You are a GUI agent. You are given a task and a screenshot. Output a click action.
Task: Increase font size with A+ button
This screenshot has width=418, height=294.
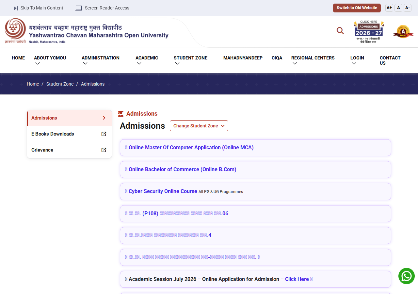click(x=389, y=8)
